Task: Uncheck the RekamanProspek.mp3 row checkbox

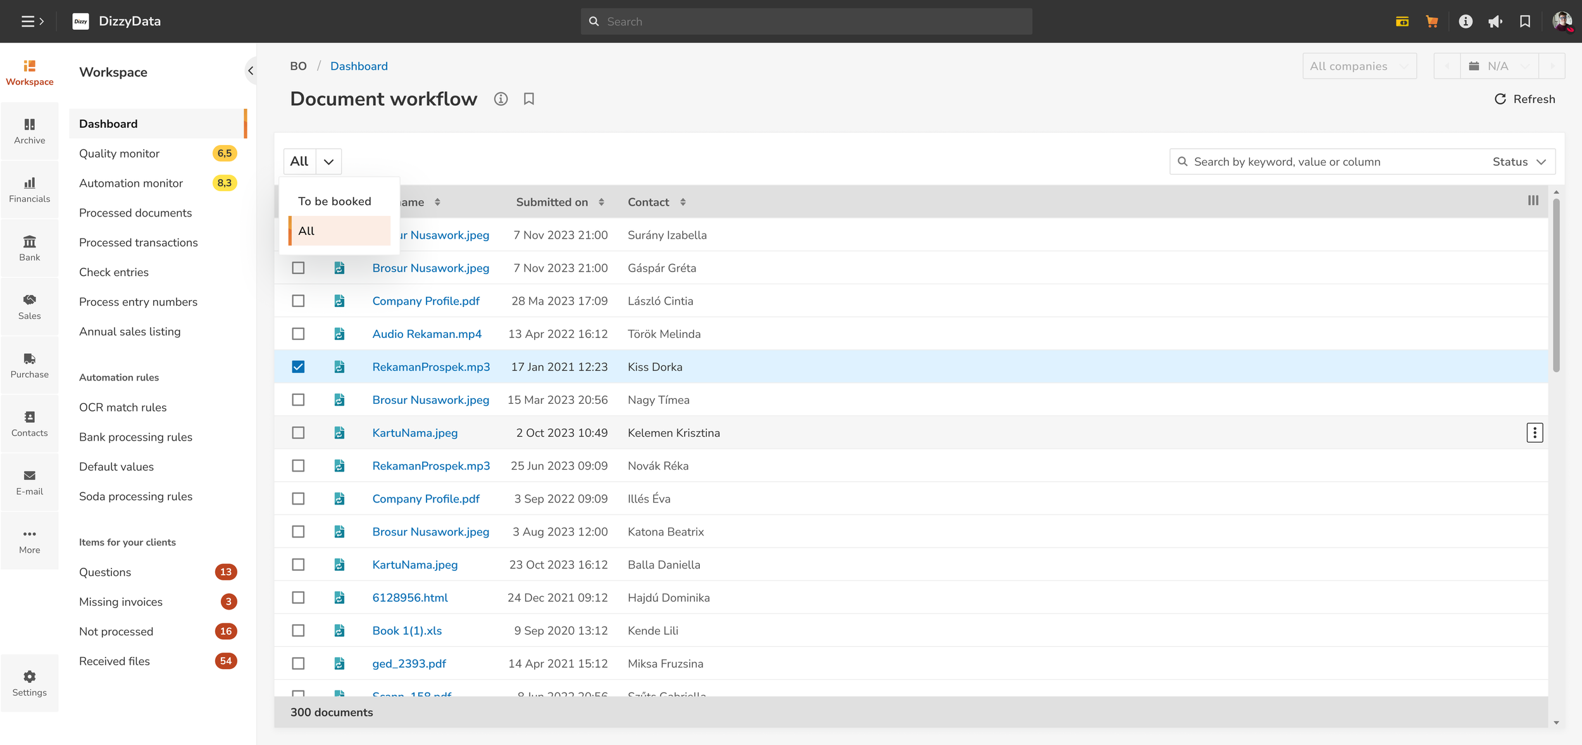Action: [x=298, y=367]
